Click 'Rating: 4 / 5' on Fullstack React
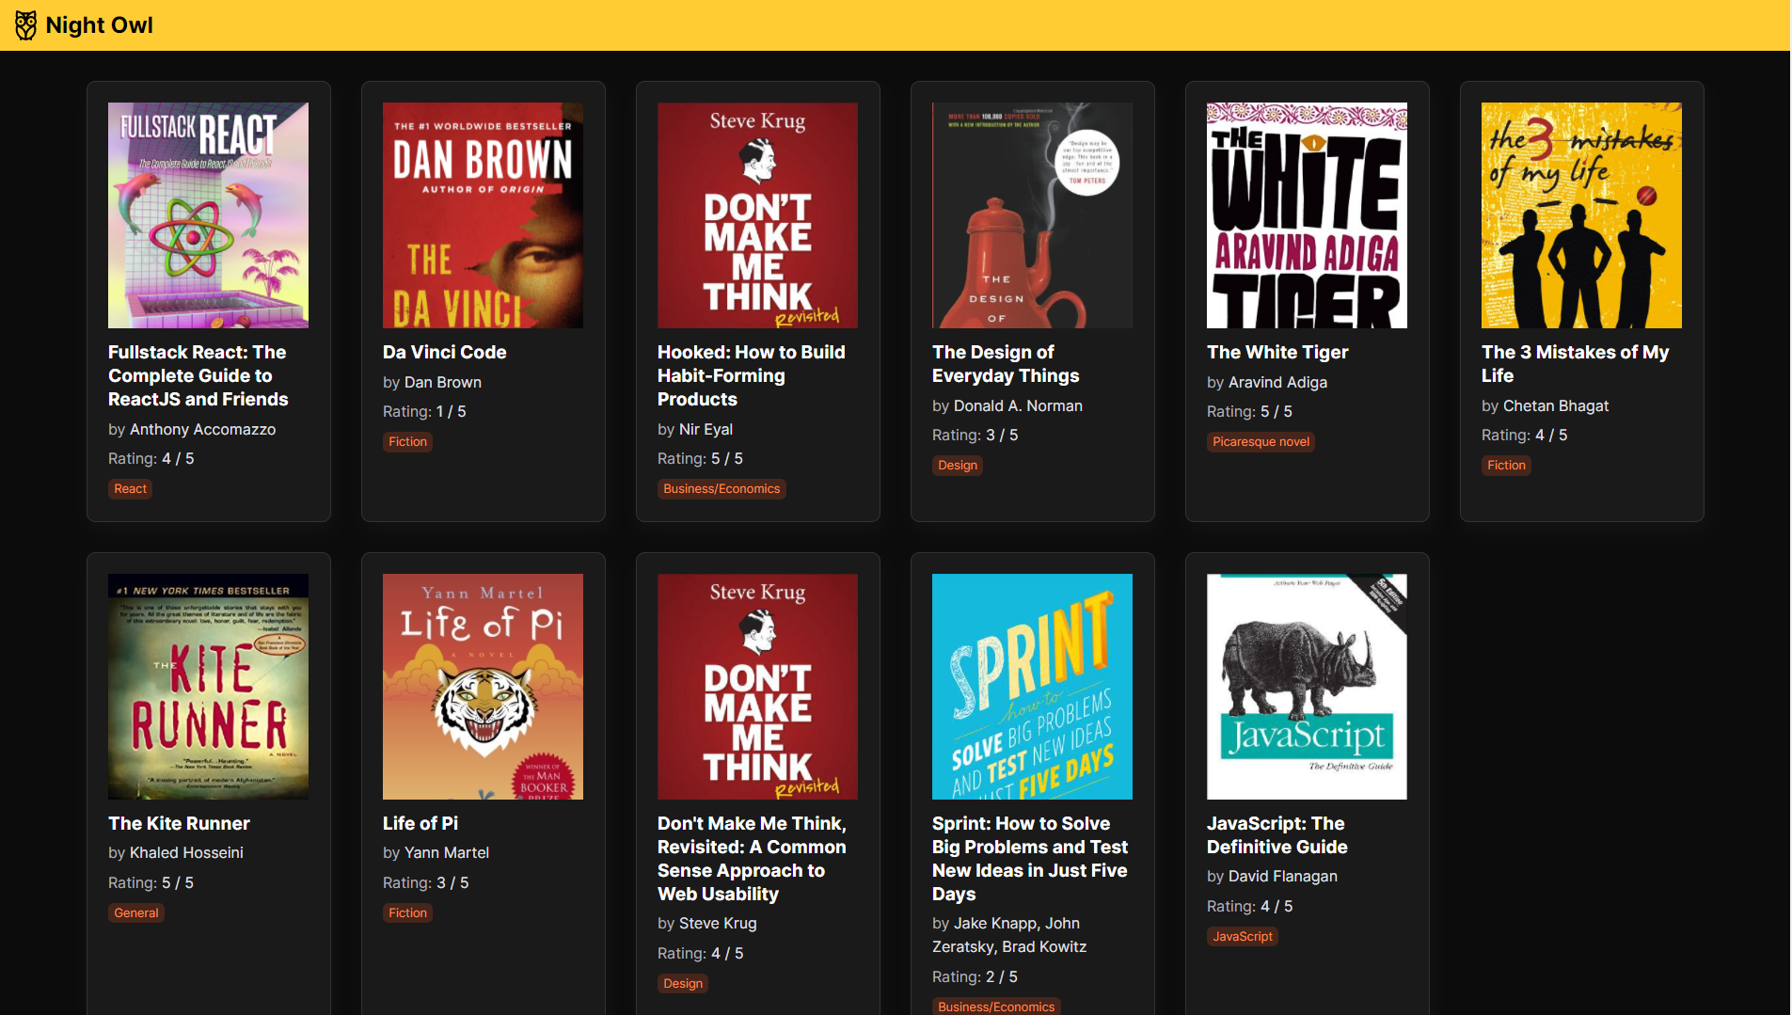 [x=151, y=459]
